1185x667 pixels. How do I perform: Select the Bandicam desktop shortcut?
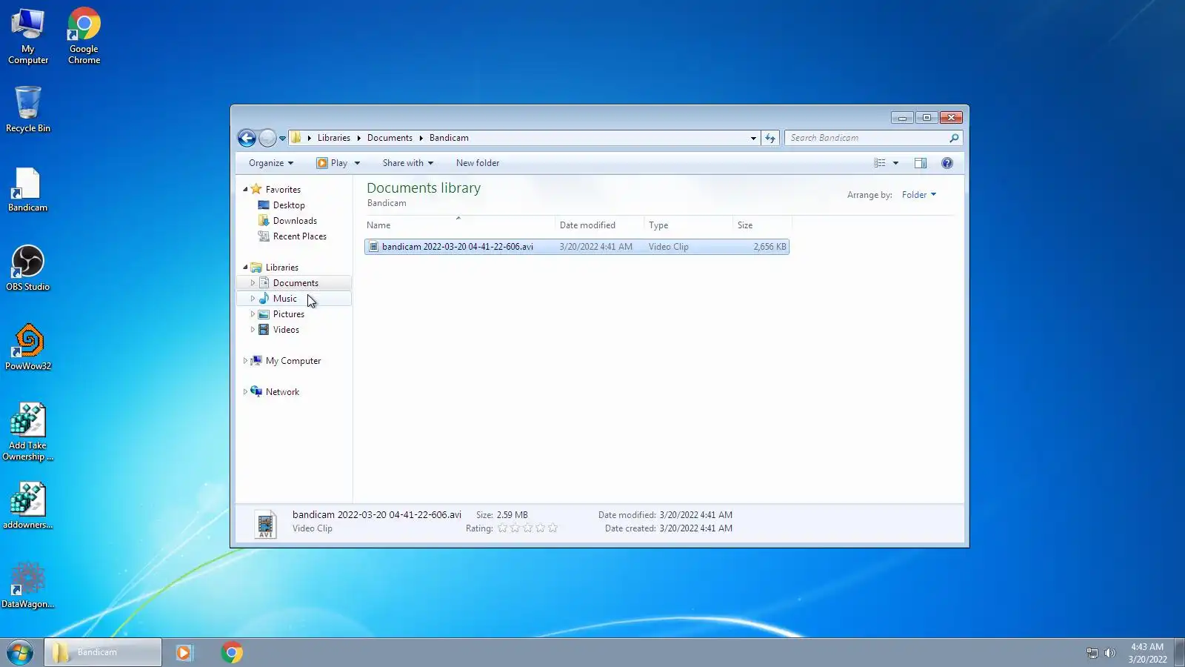27,190
